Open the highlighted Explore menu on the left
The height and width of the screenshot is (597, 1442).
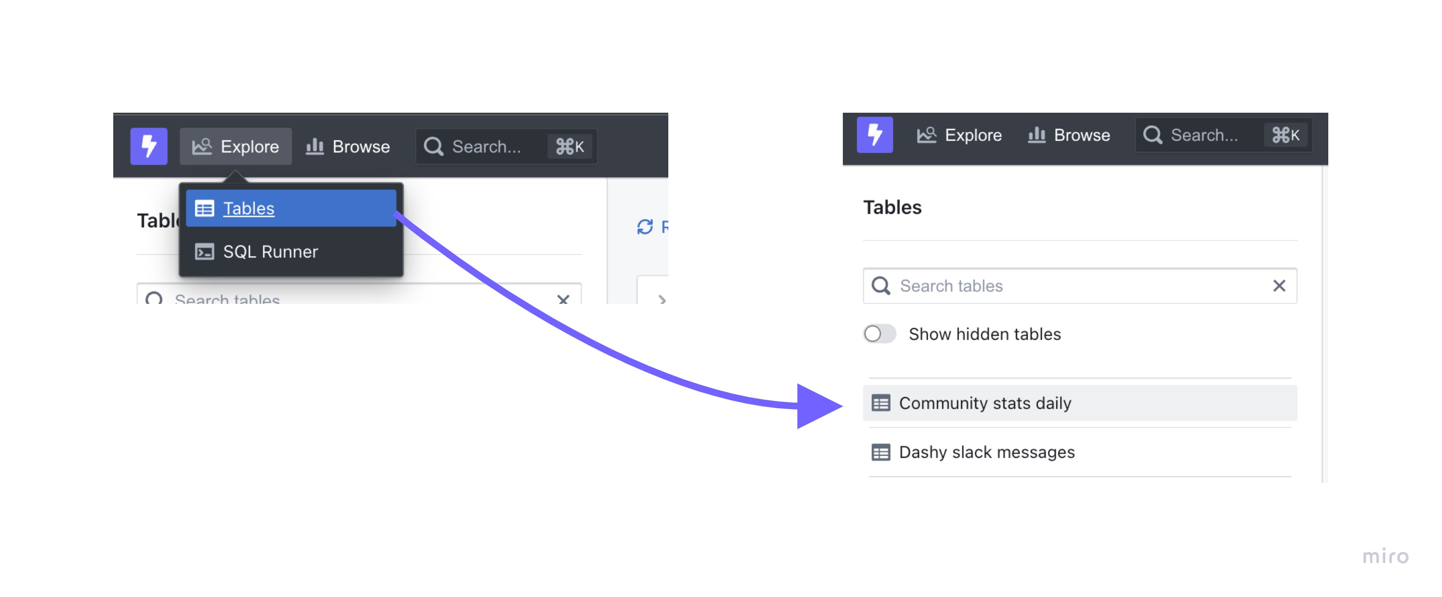pos(236,147)
